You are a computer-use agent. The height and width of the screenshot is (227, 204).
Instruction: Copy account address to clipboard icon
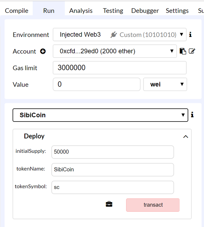183,51
